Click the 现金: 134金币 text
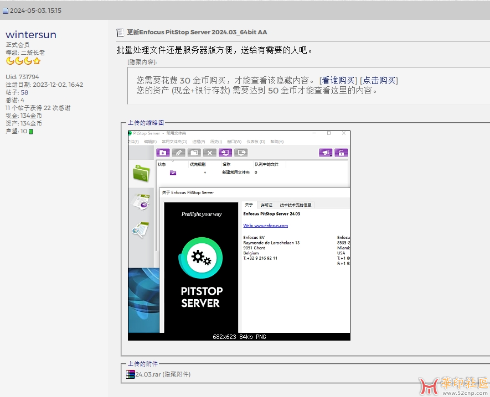490x397 pixels. click(24, 116)
